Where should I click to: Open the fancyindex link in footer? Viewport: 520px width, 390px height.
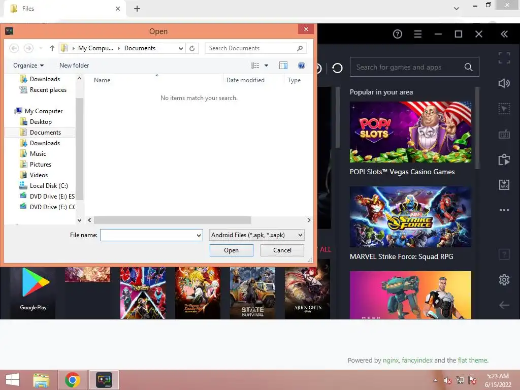(x=417, y=360)
